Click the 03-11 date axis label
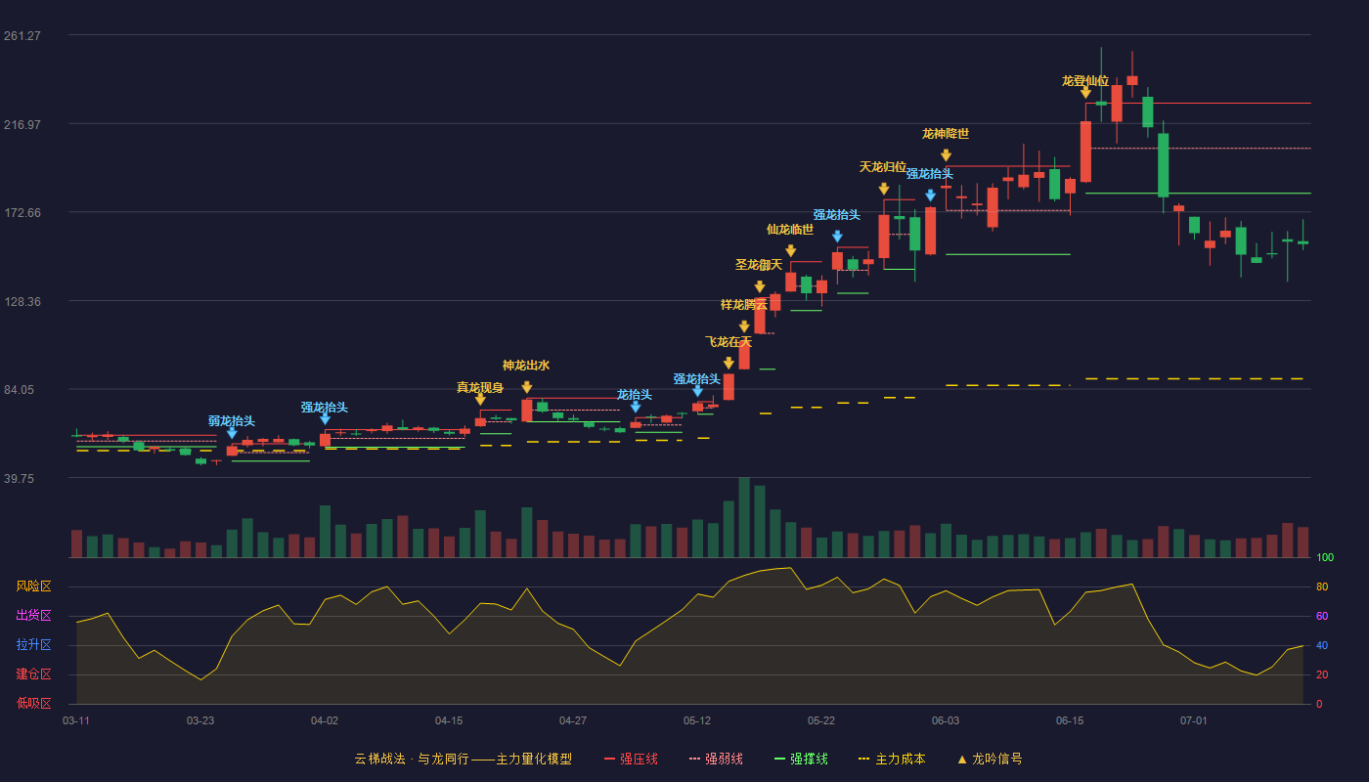This screenshot has height=782, width=1369. 76,720
